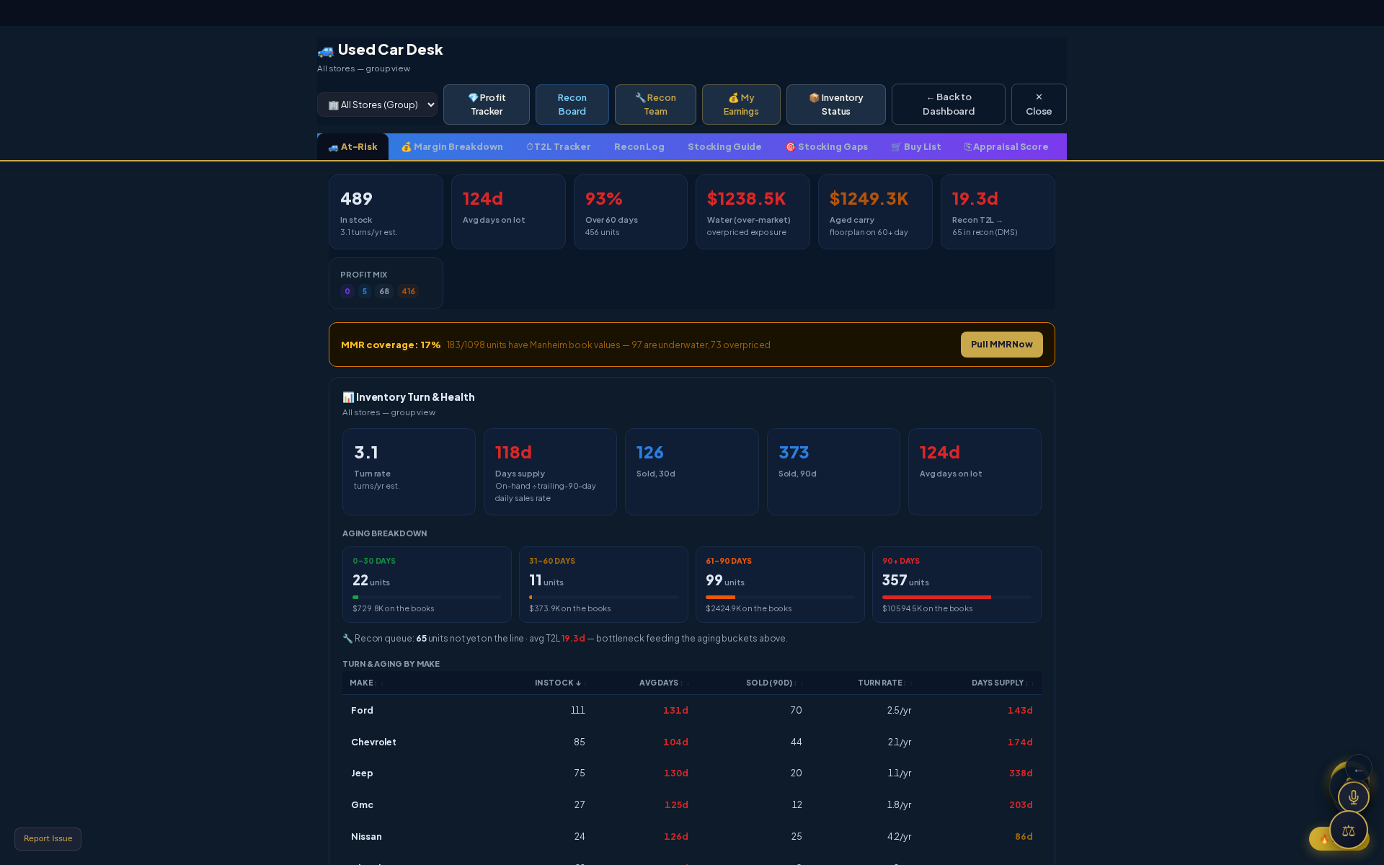Viewport: 1384px width, 865px height.
Task: Select the At-Risk tab
Action: click(352, 147)
